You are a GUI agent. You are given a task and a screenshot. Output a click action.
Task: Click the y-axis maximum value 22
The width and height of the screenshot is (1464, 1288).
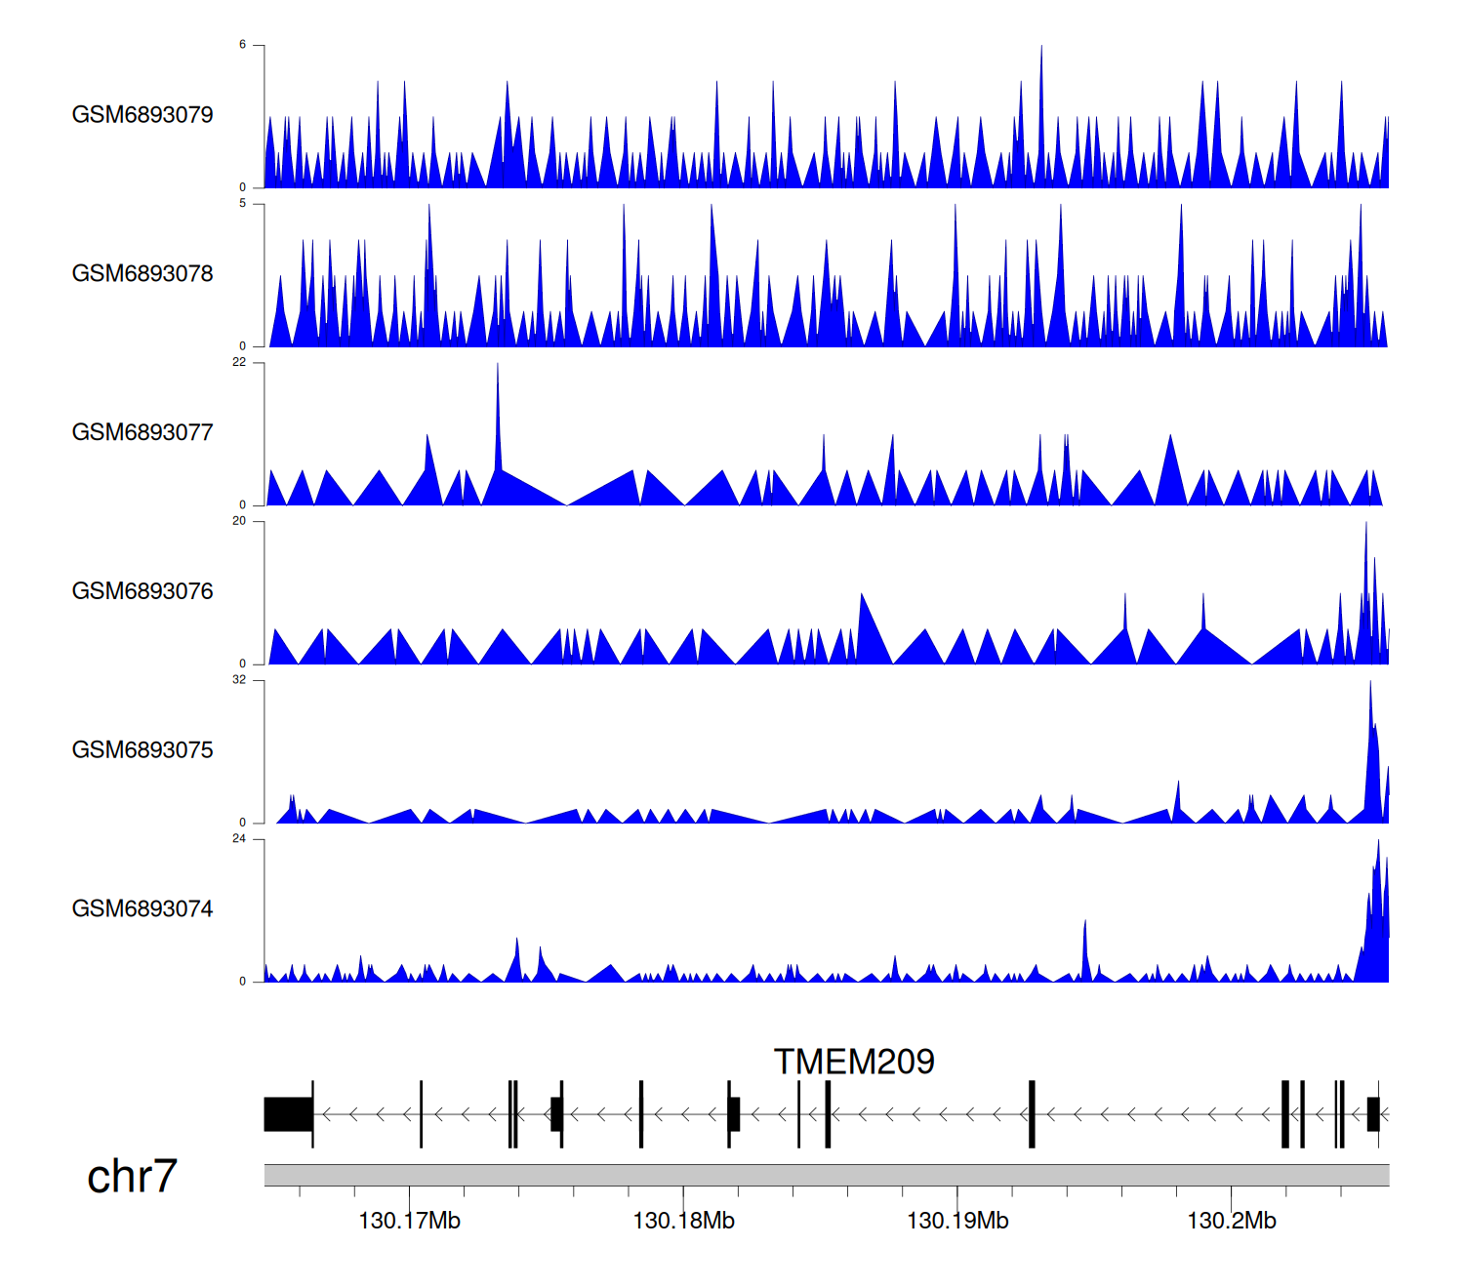(239, 362)
